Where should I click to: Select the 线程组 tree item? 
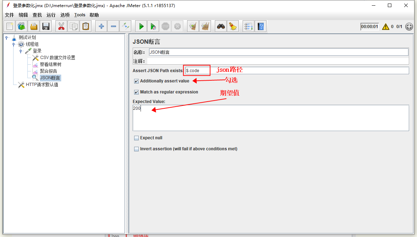32,44
